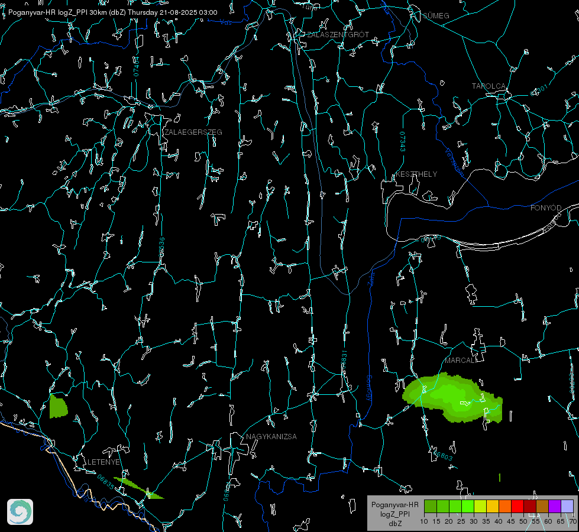Click the legend scale value 40

[499, 522]
